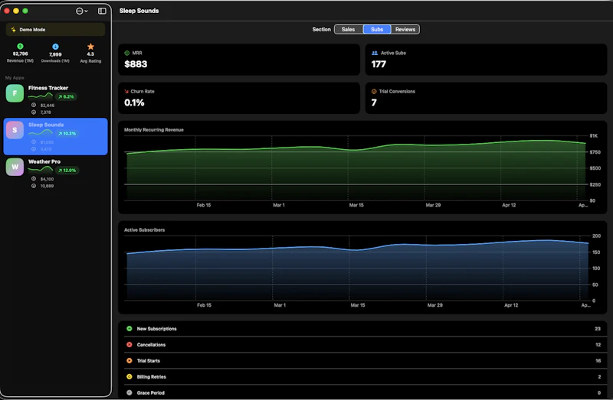Open Fitness Tracker in the app list

(55, 99)
